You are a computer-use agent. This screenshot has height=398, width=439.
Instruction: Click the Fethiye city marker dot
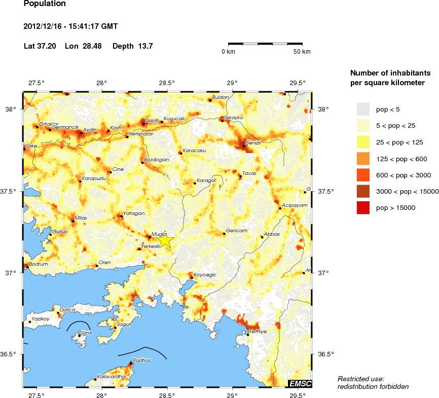pos(248,335)
